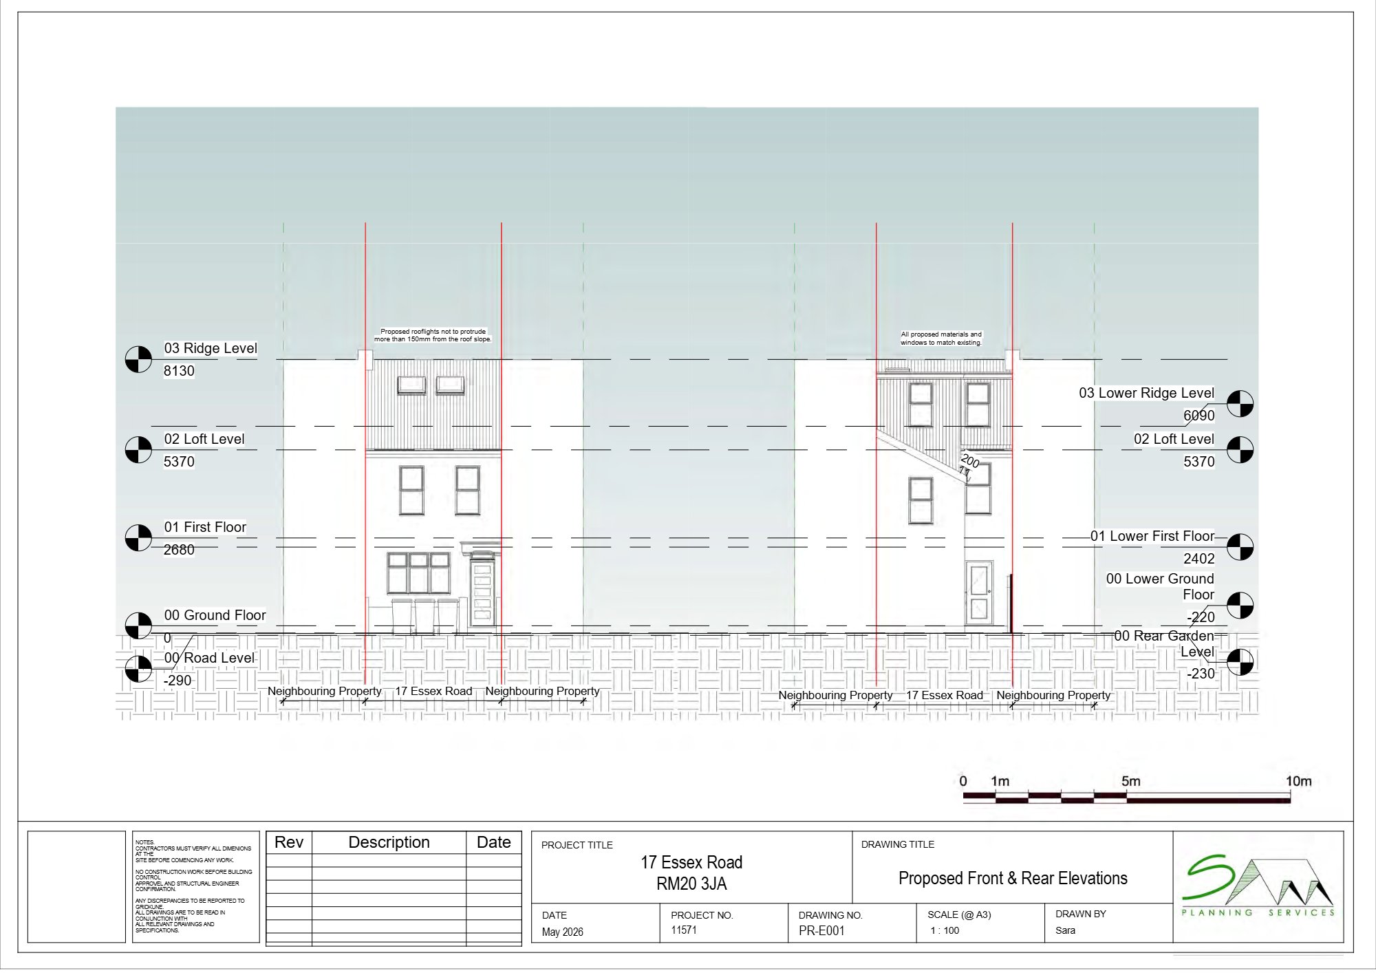
Task: Click the 'DRAWING TITLE' heading
Action: (x=898, y=844)
